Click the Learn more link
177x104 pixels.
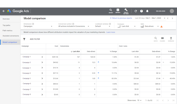(x=111, y=32)
